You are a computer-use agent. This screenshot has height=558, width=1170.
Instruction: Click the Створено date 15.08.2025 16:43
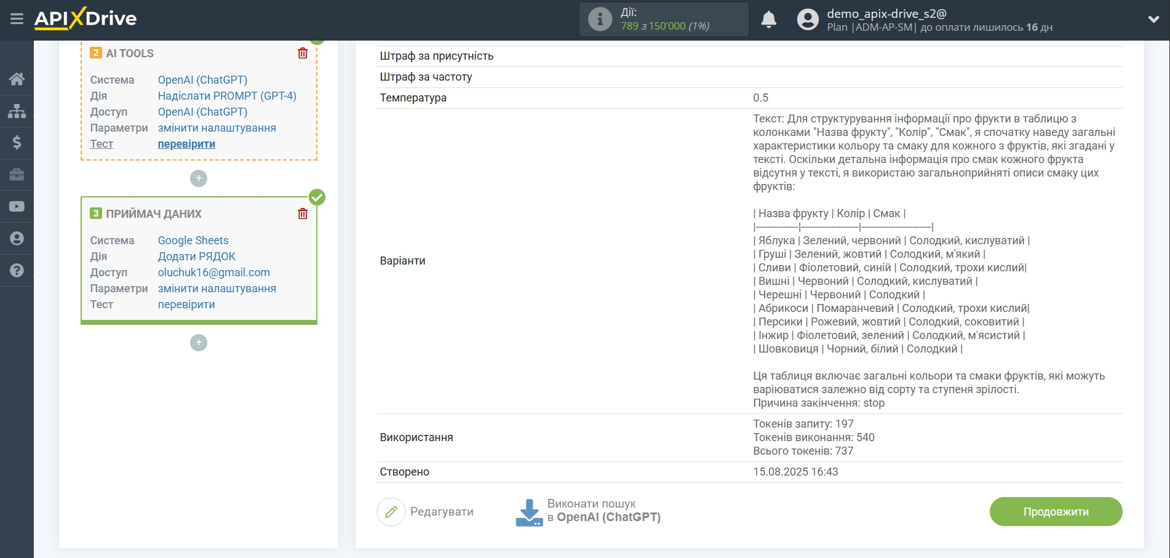point(795,472)
